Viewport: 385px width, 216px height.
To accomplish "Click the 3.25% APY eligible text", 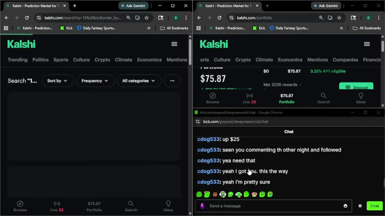I will coord(328,71).
